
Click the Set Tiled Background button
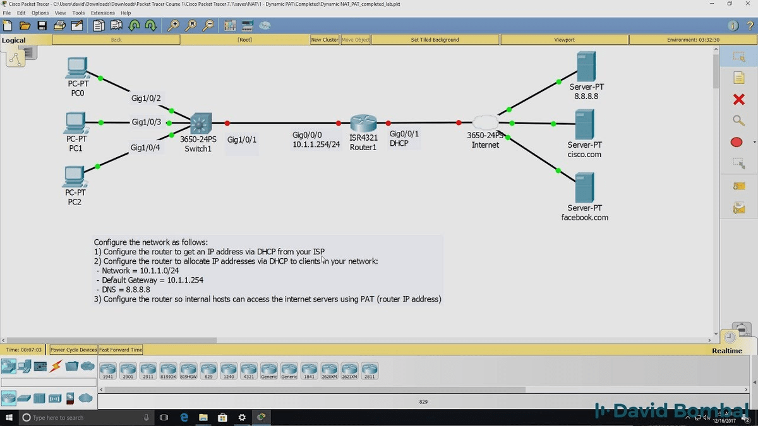pyautogui.click(x=435, y=40)
